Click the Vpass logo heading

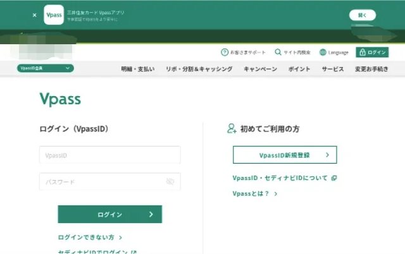click(60, 99)
